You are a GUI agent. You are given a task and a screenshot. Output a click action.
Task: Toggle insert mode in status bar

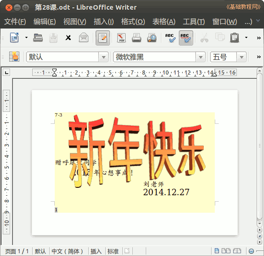tap(96, 251)
